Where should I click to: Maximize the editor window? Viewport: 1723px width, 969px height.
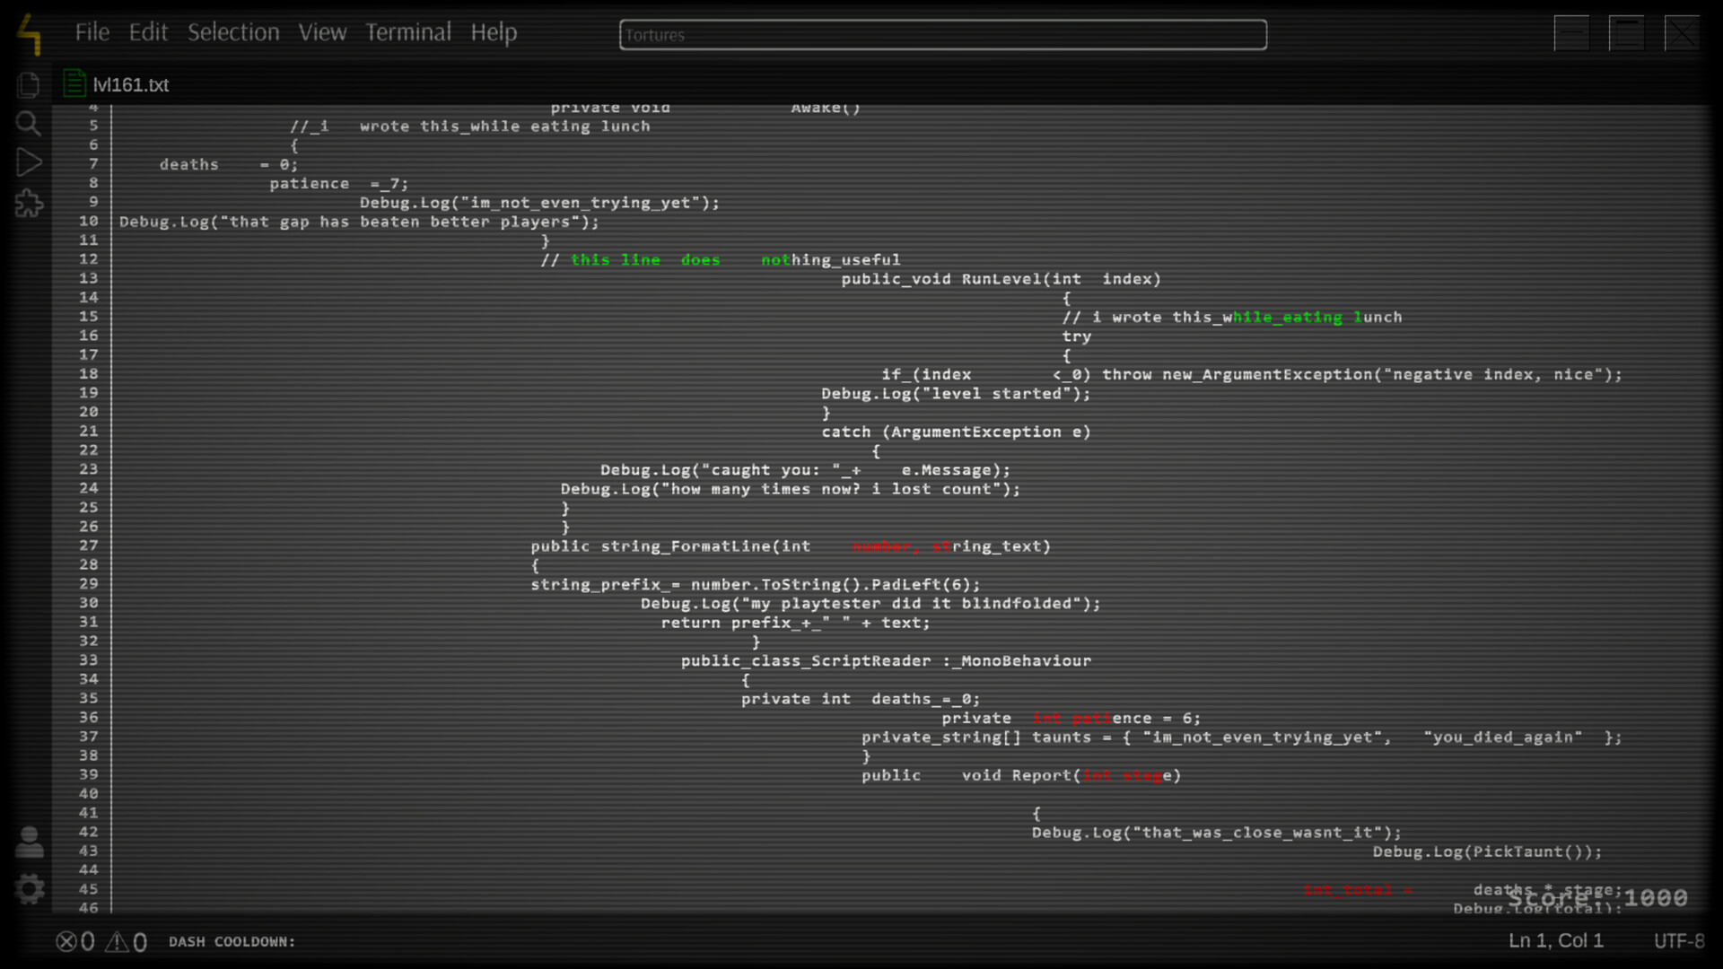(1626, 33)
